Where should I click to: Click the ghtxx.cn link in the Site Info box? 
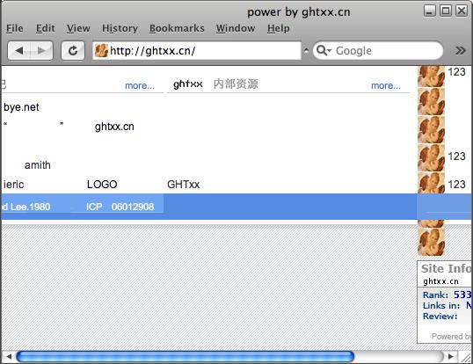(x=440, y=281)
